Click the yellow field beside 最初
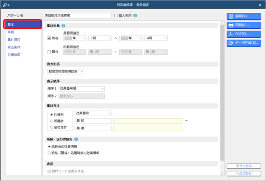 point(148,121)
